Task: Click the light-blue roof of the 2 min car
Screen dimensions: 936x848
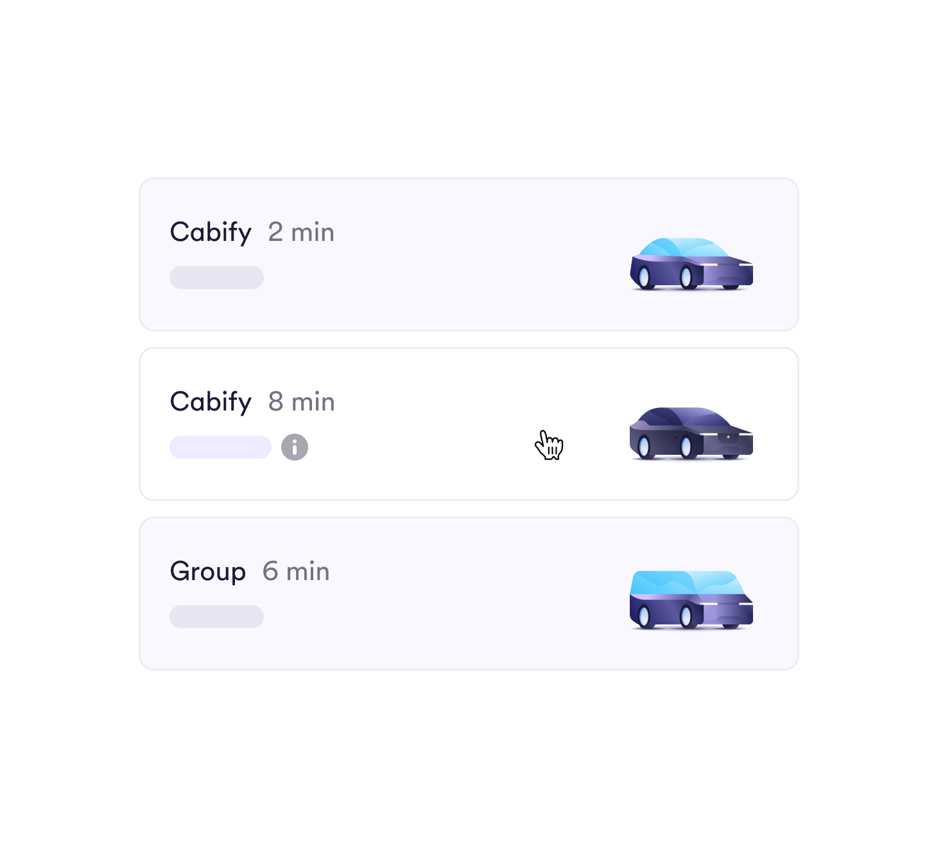Action: pyautogui.click(x=680, y=247)
